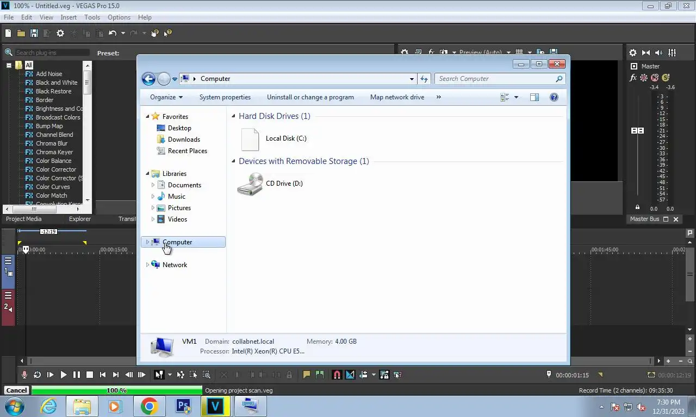Insert a region with the green flags icon
Viewport: 696px width, 417px height.
coord(320,375)
